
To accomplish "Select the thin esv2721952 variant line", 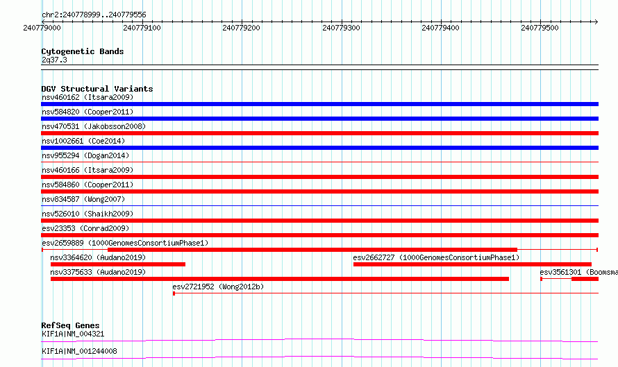I will pyautogui.click(x=386, y=293).
